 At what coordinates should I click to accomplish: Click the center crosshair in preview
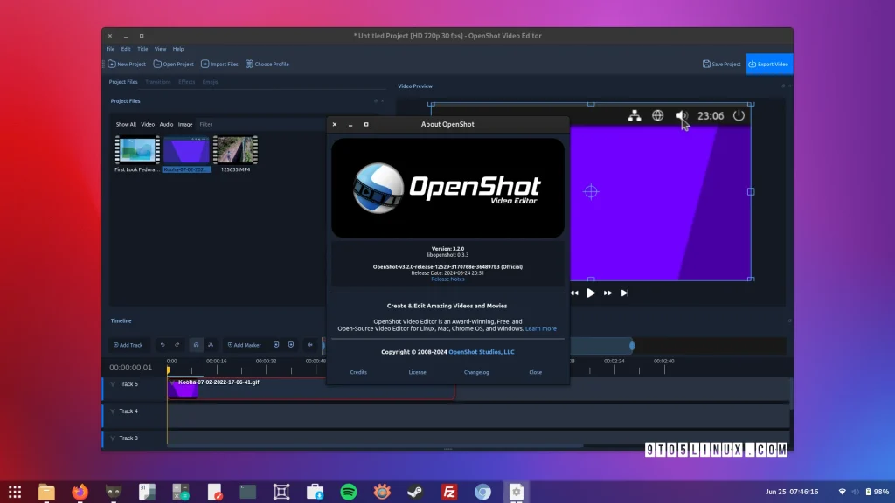(x=591, y=191)
